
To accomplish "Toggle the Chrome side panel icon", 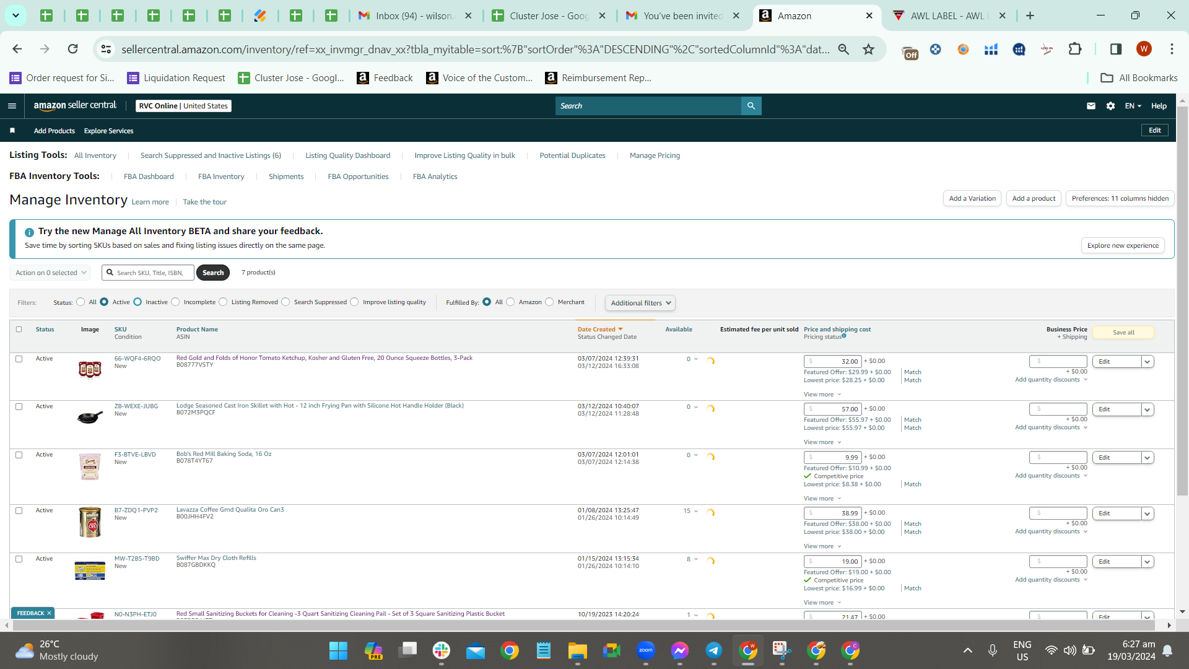I will click(x=1116, y=49).
